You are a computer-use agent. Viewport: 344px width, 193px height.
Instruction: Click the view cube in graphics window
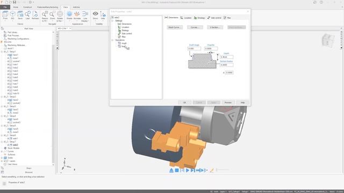coord(328,40)
